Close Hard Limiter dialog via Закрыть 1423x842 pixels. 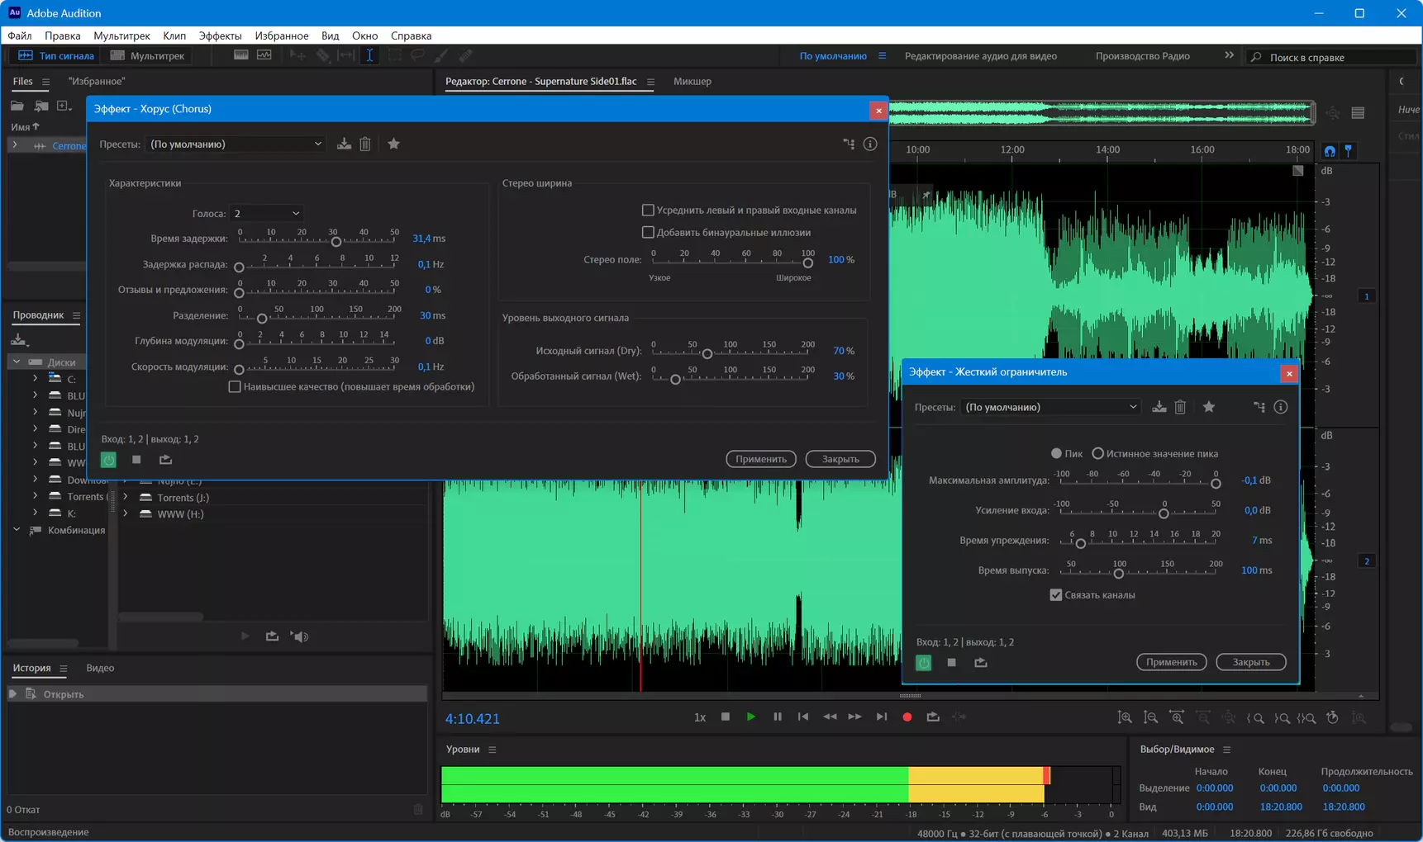[x=1251, y=662]
